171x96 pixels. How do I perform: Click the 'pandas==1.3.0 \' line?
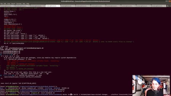point(10,21)
